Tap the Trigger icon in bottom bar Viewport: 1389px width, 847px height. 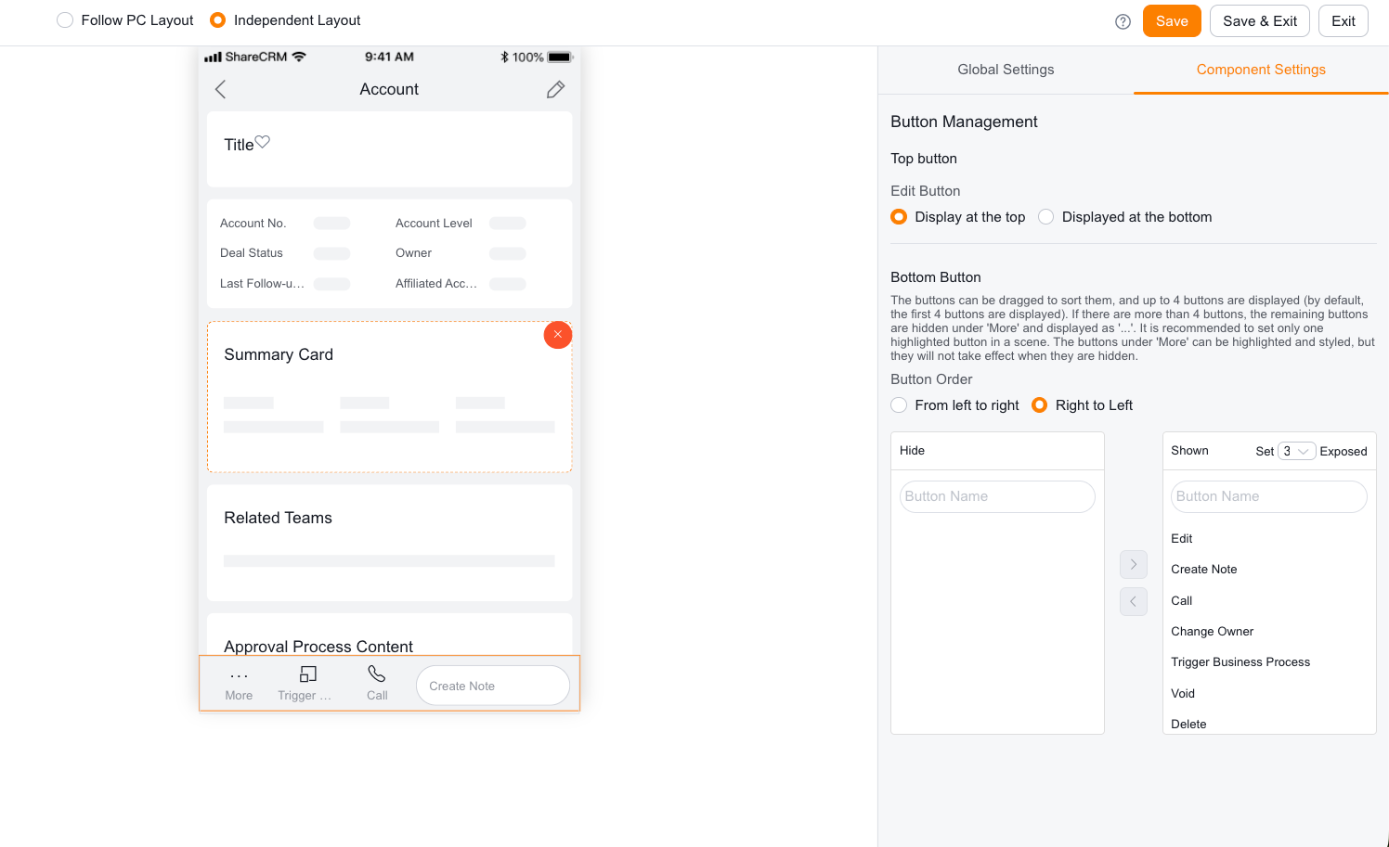pos(308,674)
